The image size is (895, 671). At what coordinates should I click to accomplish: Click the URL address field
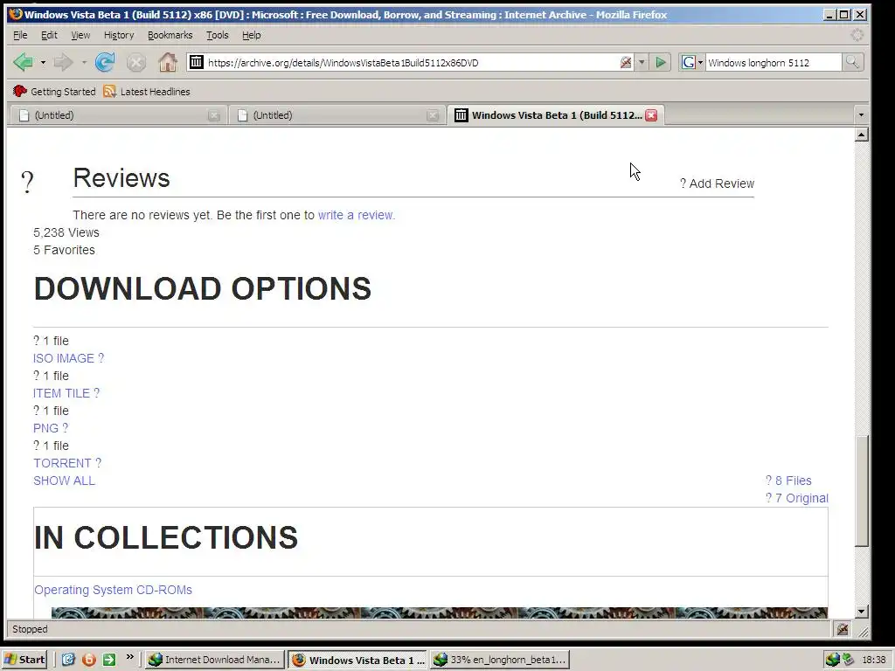[x=411, y=62]
